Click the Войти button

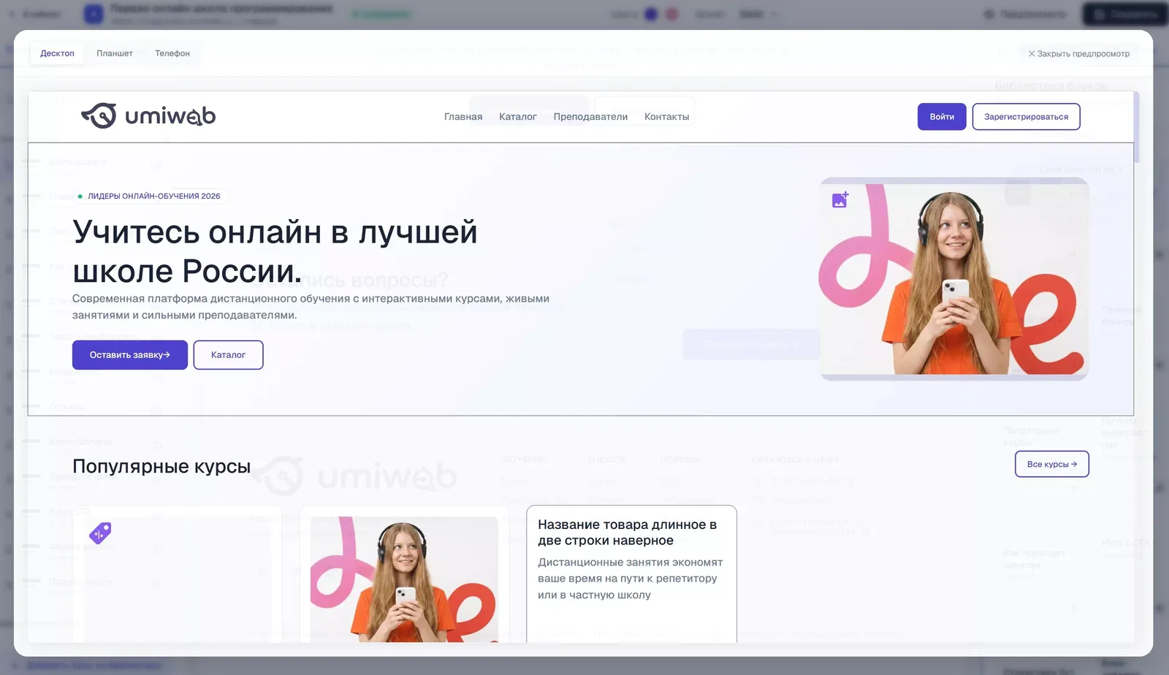coord(942,117)
